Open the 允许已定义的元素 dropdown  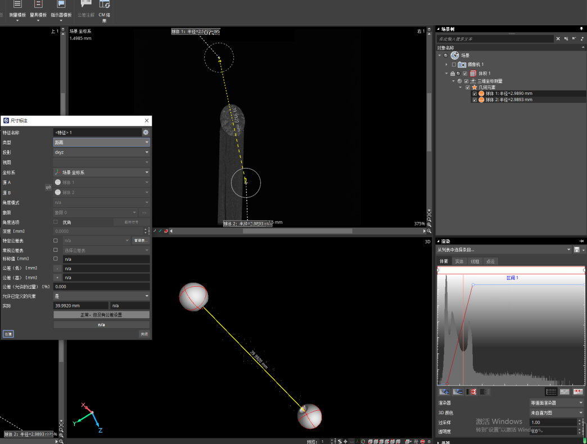tap(101, 296)
